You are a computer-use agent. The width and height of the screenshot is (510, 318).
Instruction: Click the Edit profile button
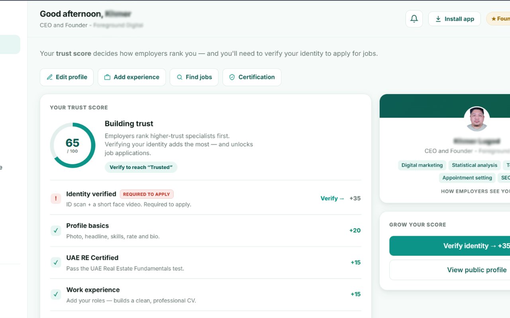(67, 77)
